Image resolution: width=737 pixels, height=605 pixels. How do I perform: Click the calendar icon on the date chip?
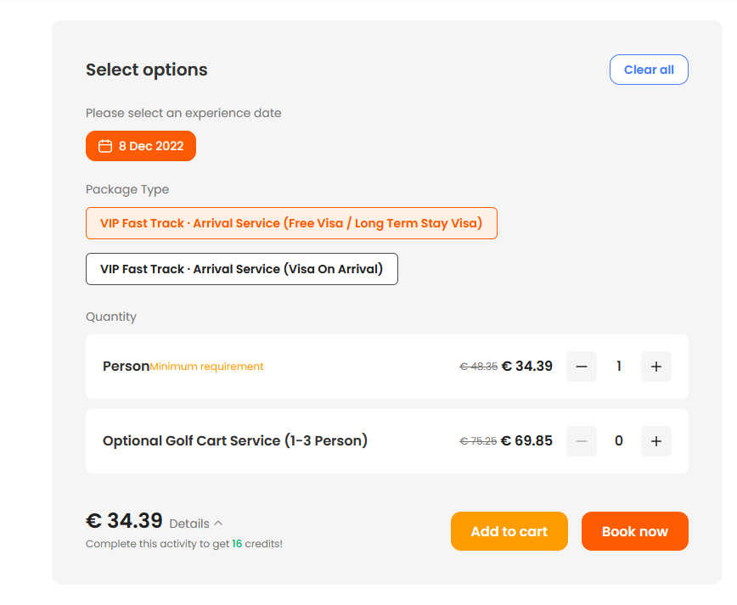(105, 146)
